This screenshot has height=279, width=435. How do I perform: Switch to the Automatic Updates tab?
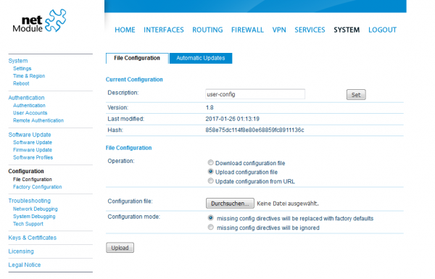click(201, 58)
